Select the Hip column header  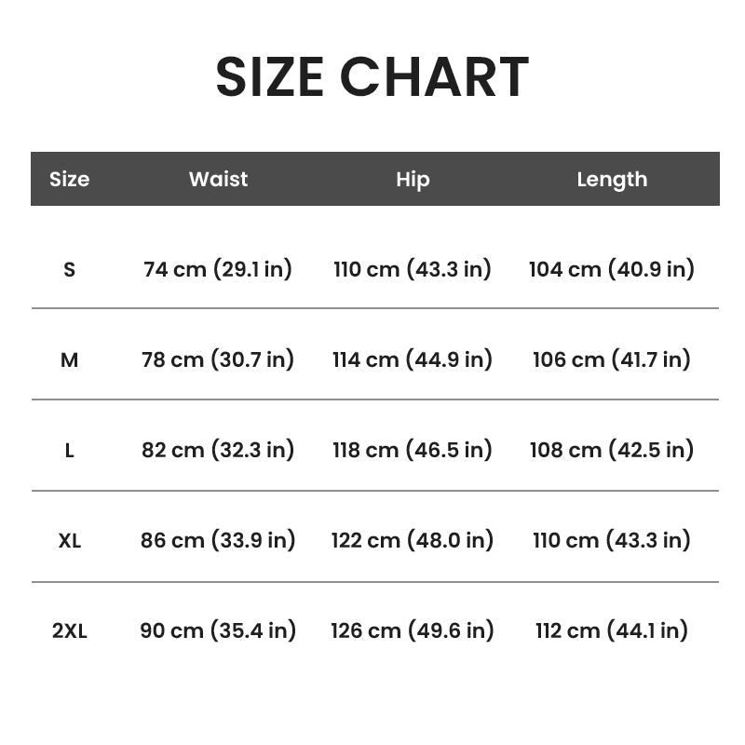tap(413, 180)
